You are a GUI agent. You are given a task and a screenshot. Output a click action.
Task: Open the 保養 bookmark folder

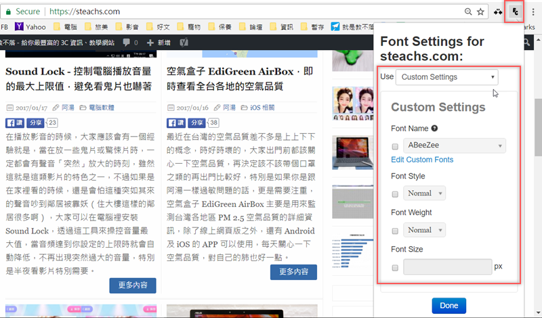click(x=220, y=26)
